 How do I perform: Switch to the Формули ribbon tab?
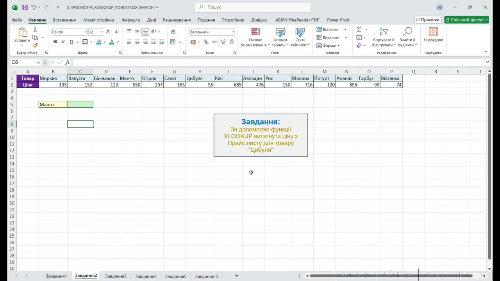(131, 20)
